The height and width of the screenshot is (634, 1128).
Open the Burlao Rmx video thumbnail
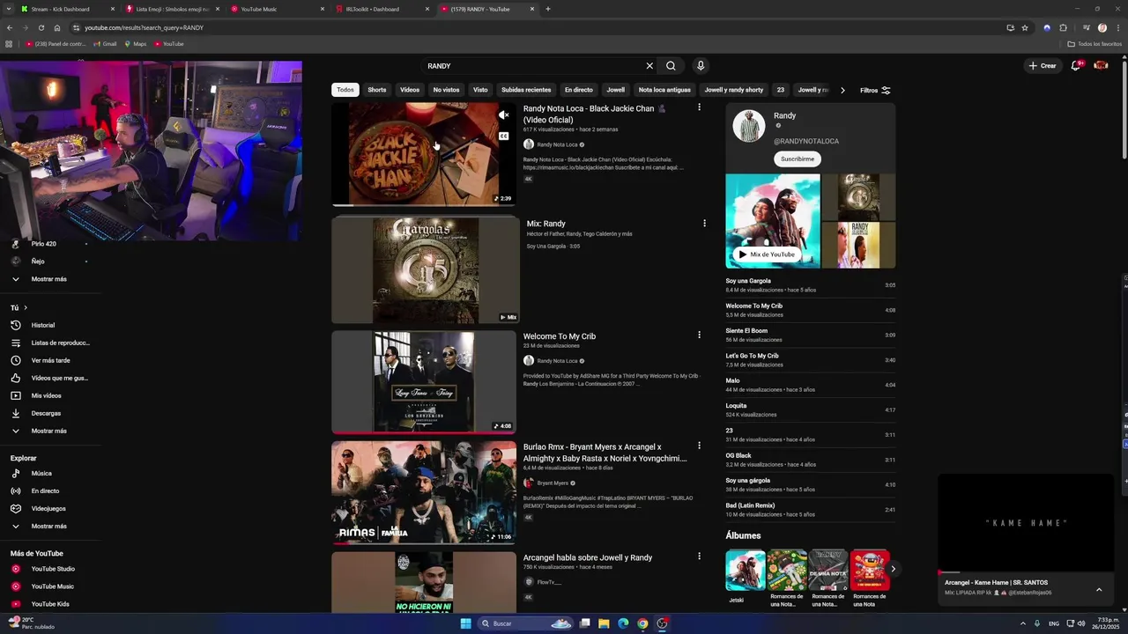click(424, 492)
